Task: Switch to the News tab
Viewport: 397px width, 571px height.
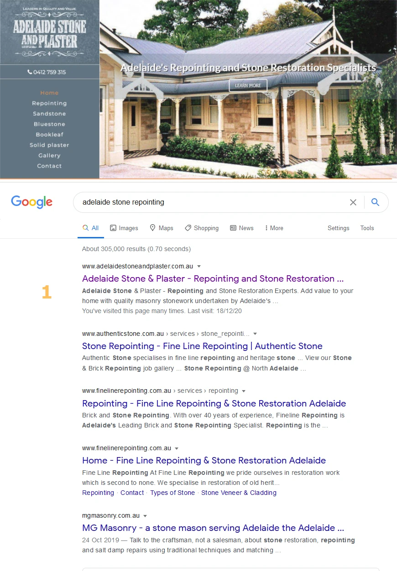Action: pyautogui.click(x=241, y=228)
